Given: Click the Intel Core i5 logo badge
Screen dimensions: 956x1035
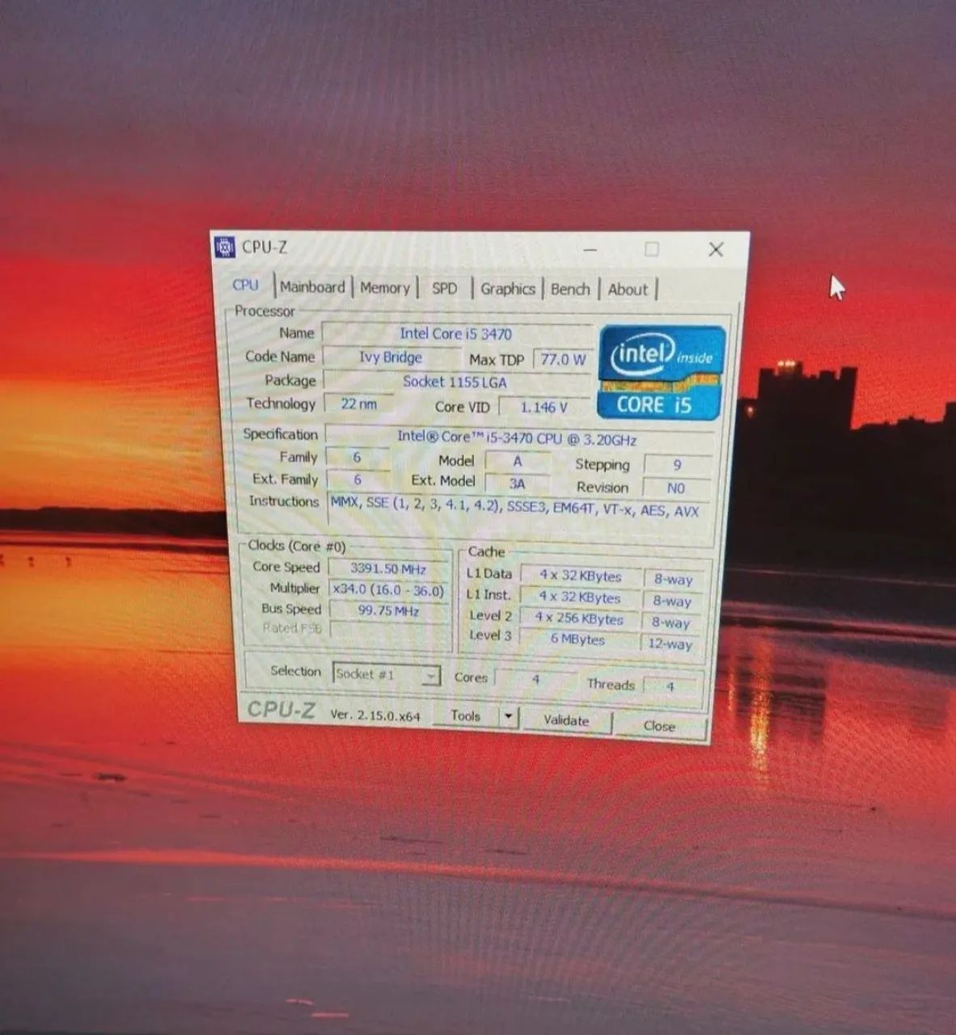Looking at the screenshot, I should pyautogui.click(x=662, y=372).
